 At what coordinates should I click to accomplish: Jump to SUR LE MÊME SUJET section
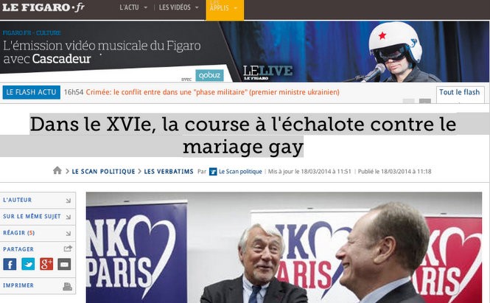[x=38, y=217]
